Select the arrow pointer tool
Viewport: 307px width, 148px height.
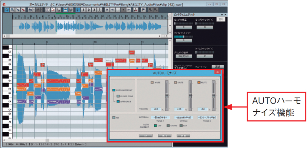pyautogui.click(x=7, y=10)
